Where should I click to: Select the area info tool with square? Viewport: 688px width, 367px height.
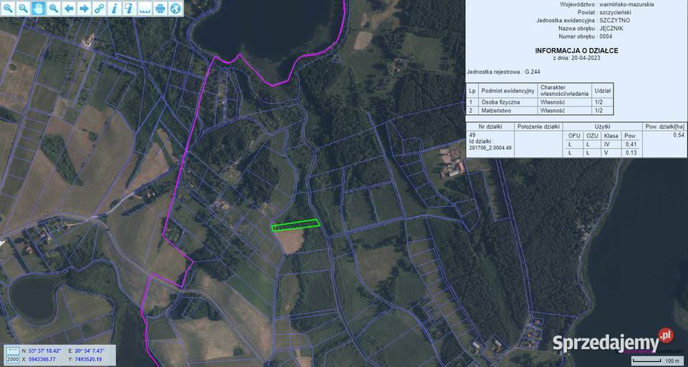[x=130, y=8]
